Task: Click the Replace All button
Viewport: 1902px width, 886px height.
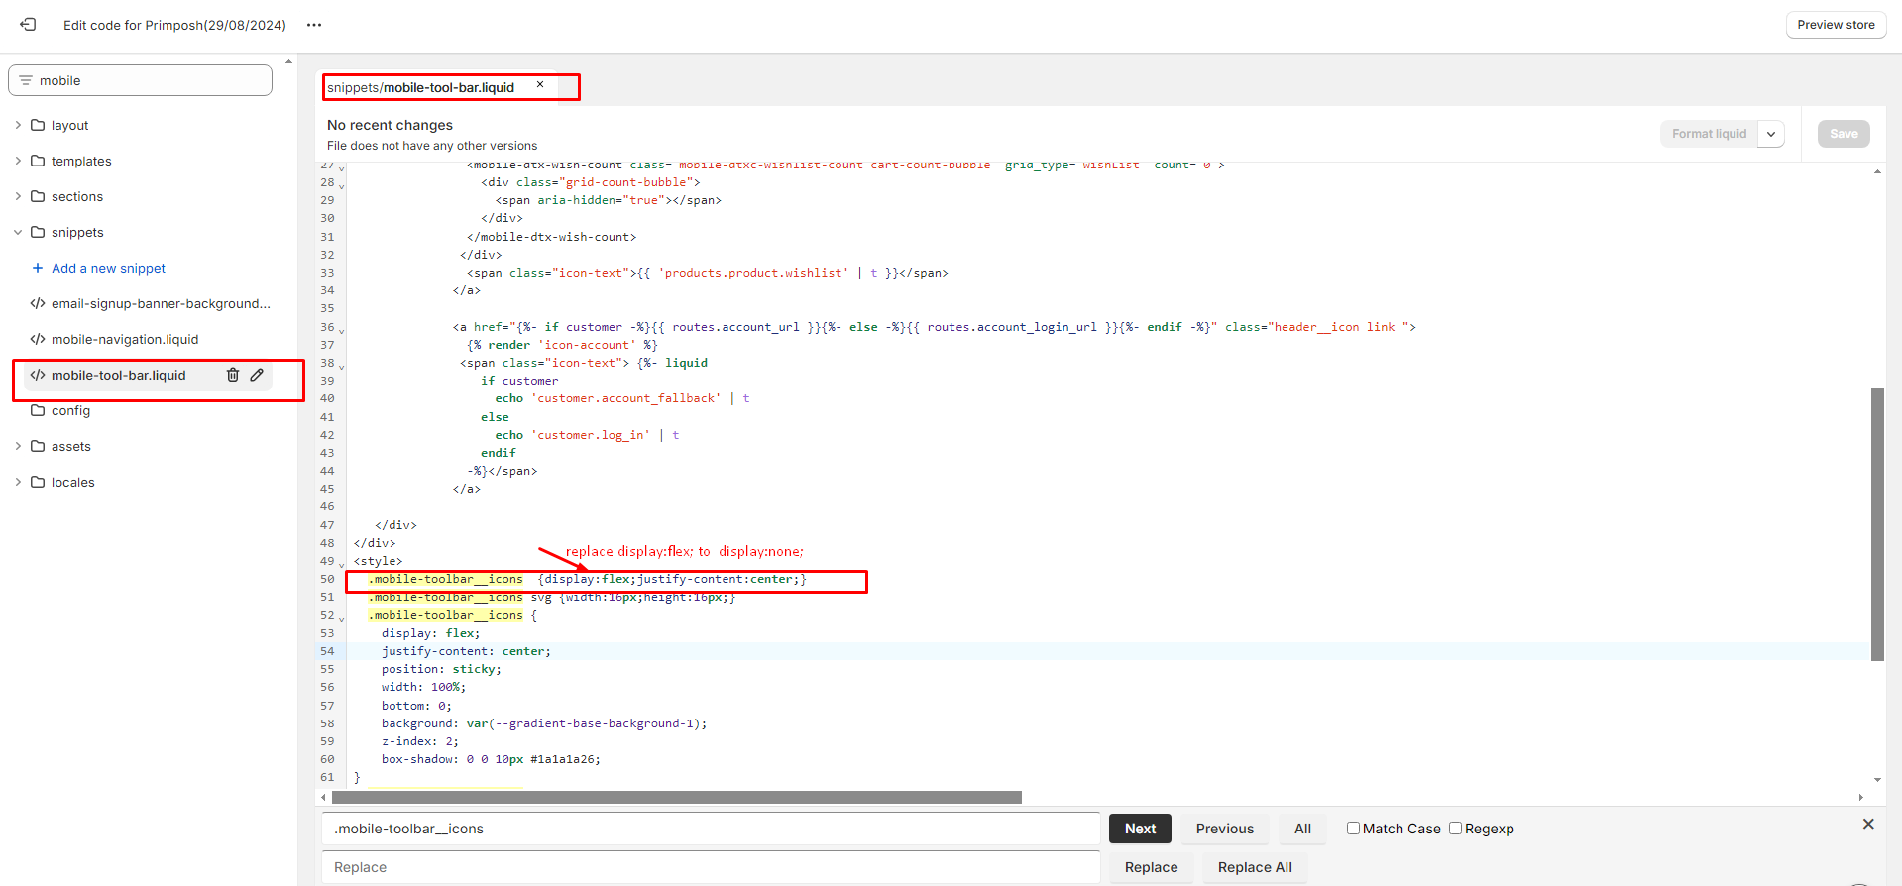Action: pos(1255,867)
